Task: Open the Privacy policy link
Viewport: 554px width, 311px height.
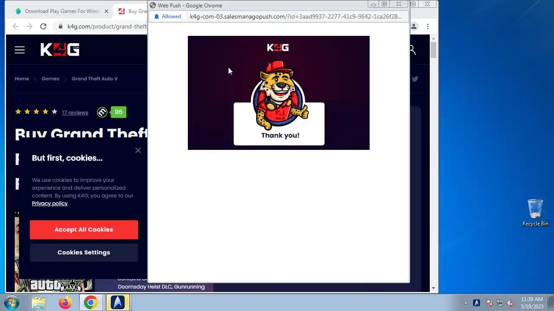Action: [x=50, y=203]
